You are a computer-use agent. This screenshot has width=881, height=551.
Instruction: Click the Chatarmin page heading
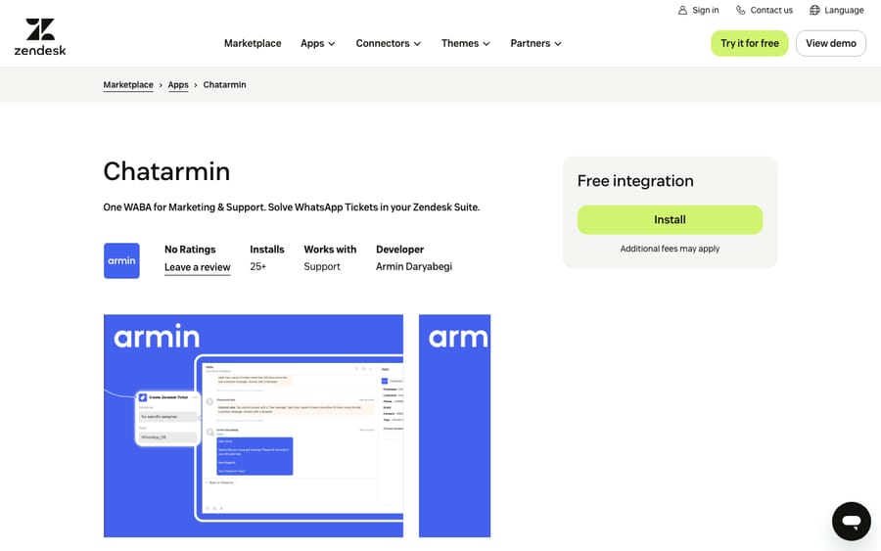click(x=166, y=171)
